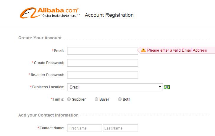
Task: Click the Buyer label text
Action: [x=104, y=99]
